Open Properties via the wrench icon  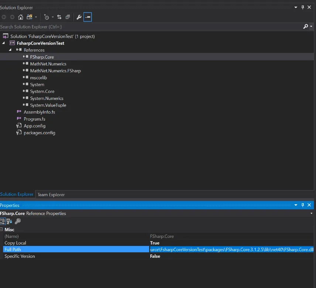79,17
